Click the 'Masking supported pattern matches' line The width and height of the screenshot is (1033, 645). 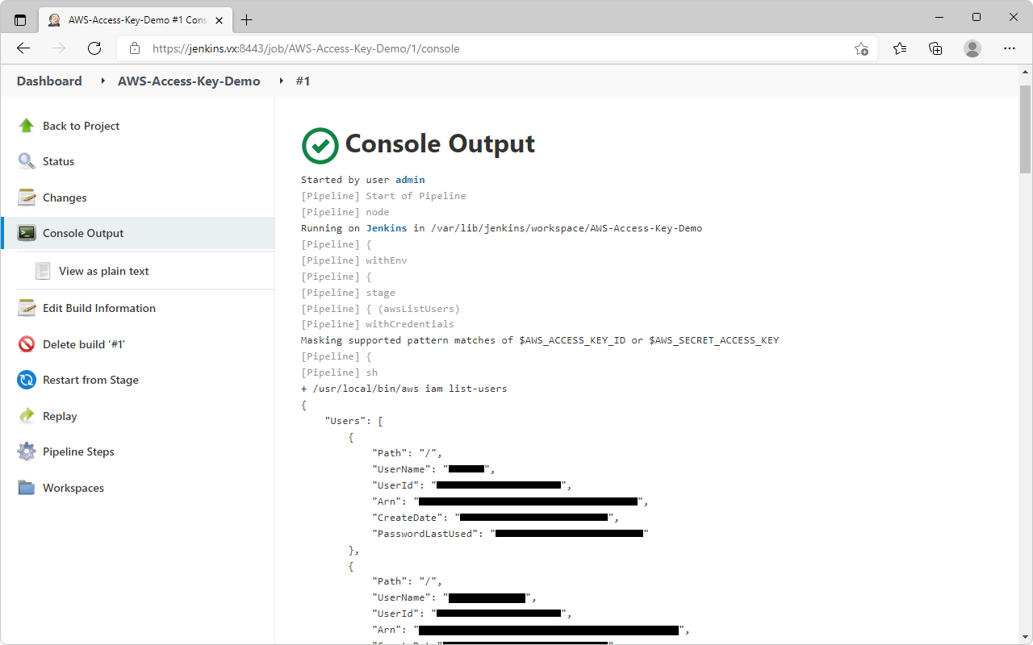tap(540, 340)
